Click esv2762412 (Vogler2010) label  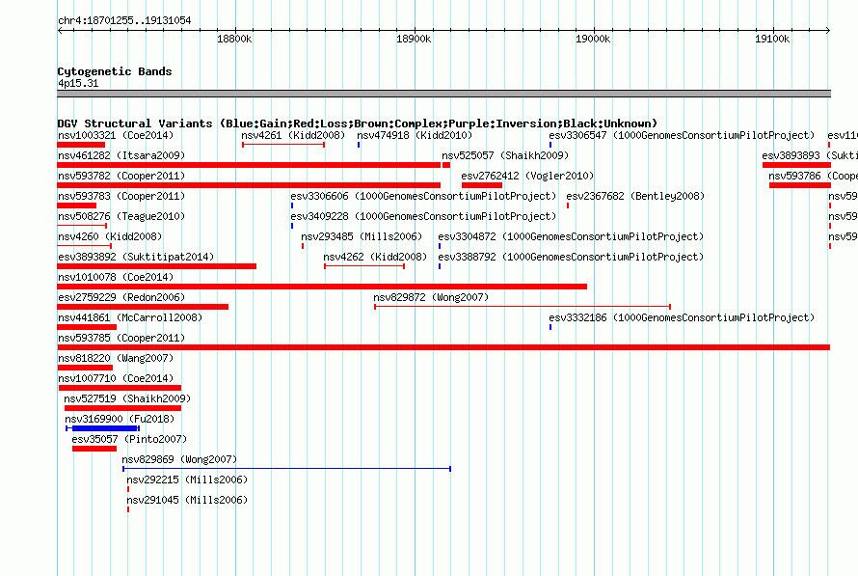tap(527, 176)
